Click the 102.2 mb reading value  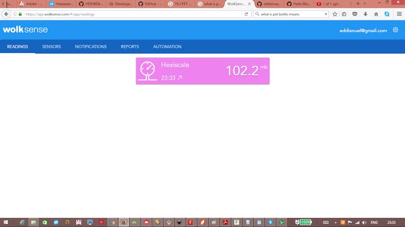point(247,70)
